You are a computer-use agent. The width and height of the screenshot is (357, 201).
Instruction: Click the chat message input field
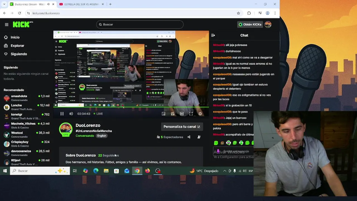tap(234, 151)
